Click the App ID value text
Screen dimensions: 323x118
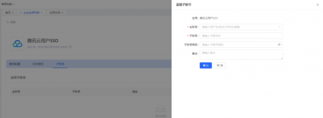coord(53,47)
